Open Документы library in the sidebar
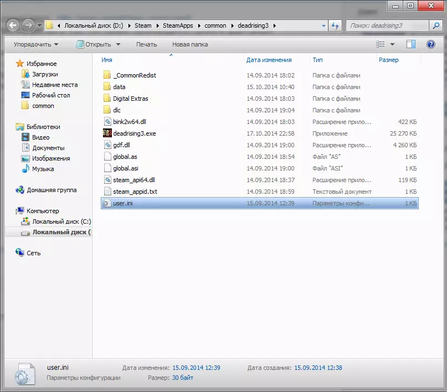 pyautogui.click(x=48, y=148)
